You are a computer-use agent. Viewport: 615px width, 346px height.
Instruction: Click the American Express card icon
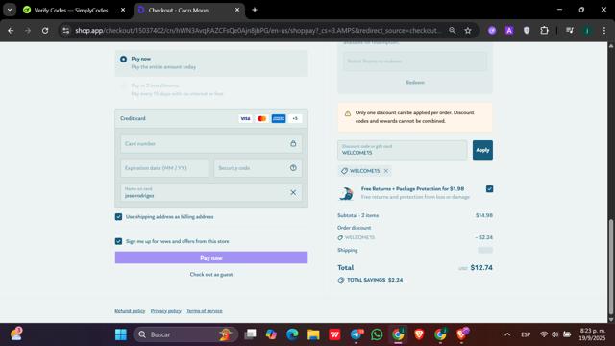coord(279,118)
